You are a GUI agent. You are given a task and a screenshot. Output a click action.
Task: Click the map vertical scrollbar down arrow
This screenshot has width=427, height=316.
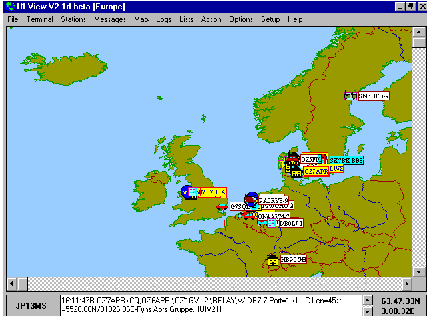pos(419,271)
